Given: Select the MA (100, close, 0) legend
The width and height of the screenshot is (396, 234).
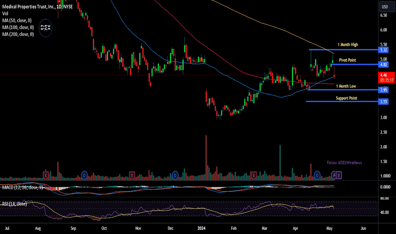Looking at the screenshot, I should coord(18,27).
